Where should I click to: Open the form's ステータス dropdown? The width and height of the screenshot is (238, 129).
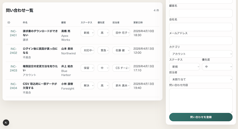[x=184, y=67]
